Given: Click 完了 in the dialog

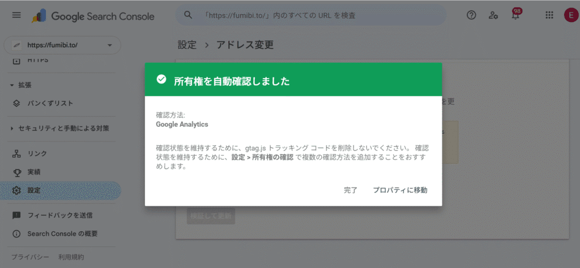Looking at the screenshot, I should click(350, 190).
